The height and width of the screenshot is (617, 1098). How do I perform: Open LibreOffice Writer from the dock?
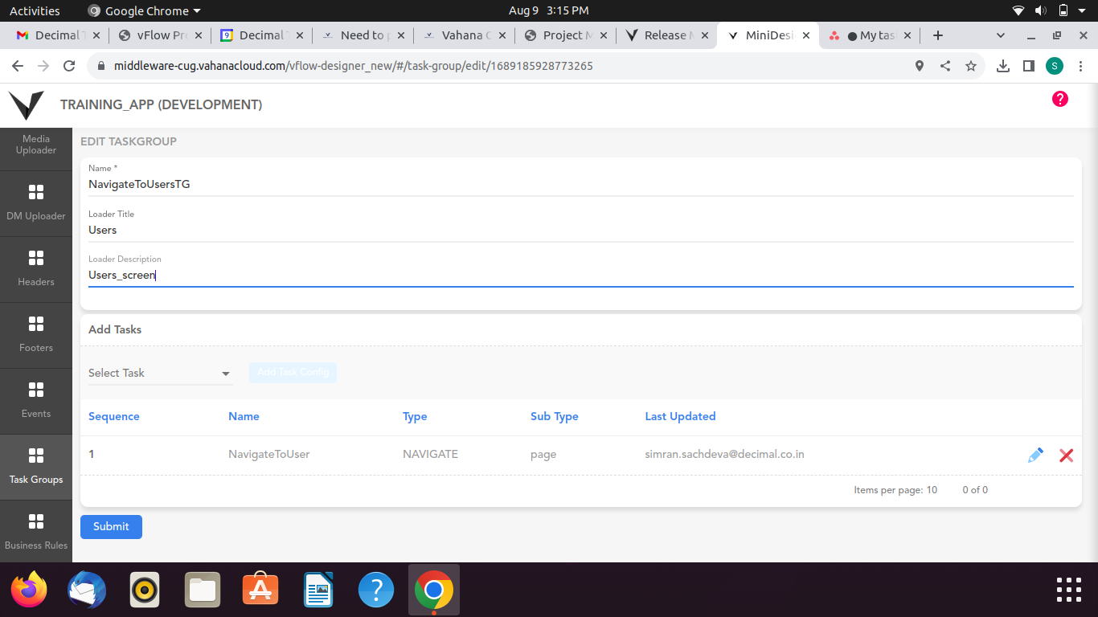pyautogui.click(x=318, y=590)
